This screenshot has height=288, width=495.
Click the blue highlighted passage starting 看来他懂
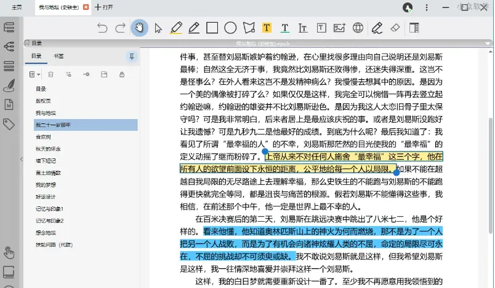click(311, 244)
